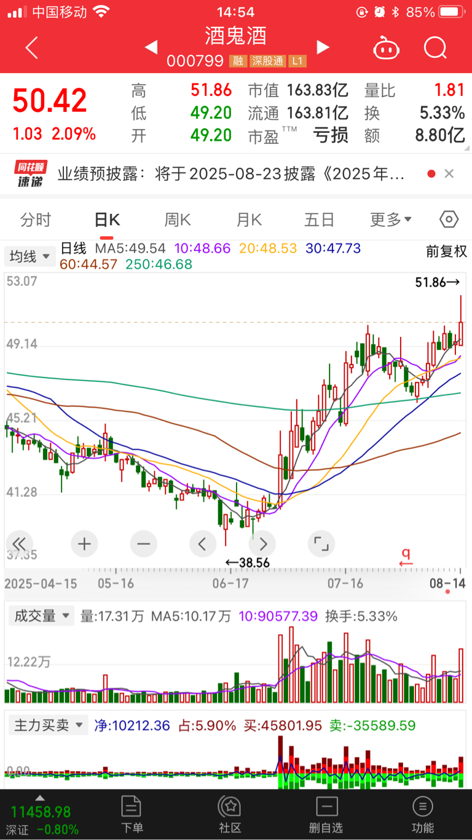
Task: Tap the 深股通 tag
Action: 267,61
